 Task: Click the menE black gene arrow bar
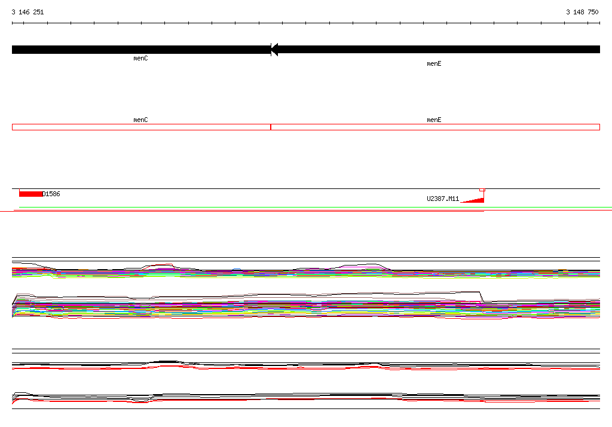click(436, 49)
